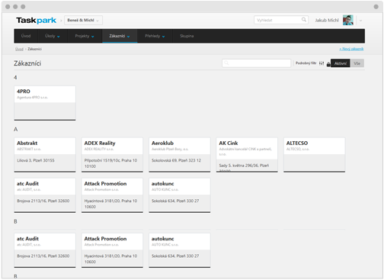Click the '+ Nový zákazník' link
384x280 pixels.
click(351, 49)
